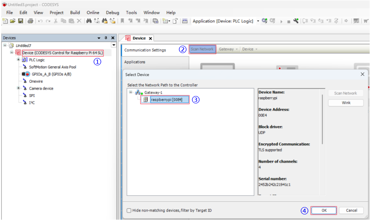Expand the PLC Logic tree node

(18, 60)
